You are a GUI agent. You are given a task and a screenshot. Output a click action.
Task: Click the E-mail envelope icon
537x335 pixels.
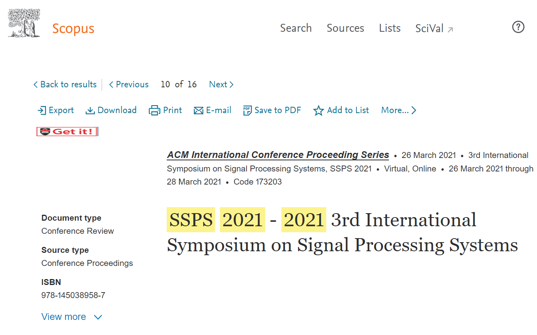click(198, 110)
